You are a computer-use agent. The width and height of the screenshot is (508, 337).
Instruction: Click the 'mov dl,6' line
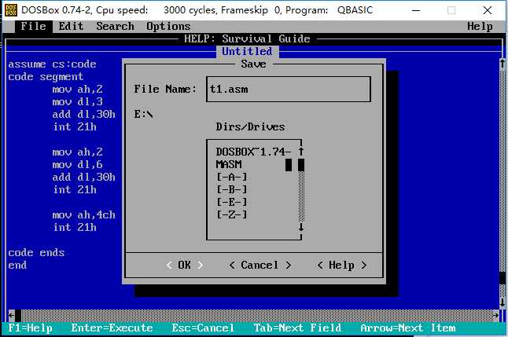[77, 164]
